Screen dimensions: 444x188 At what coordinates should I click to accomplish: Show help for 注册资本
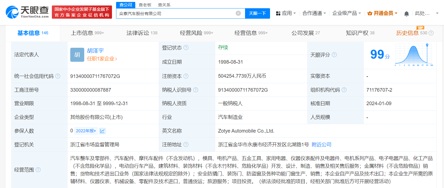point(186,76)
